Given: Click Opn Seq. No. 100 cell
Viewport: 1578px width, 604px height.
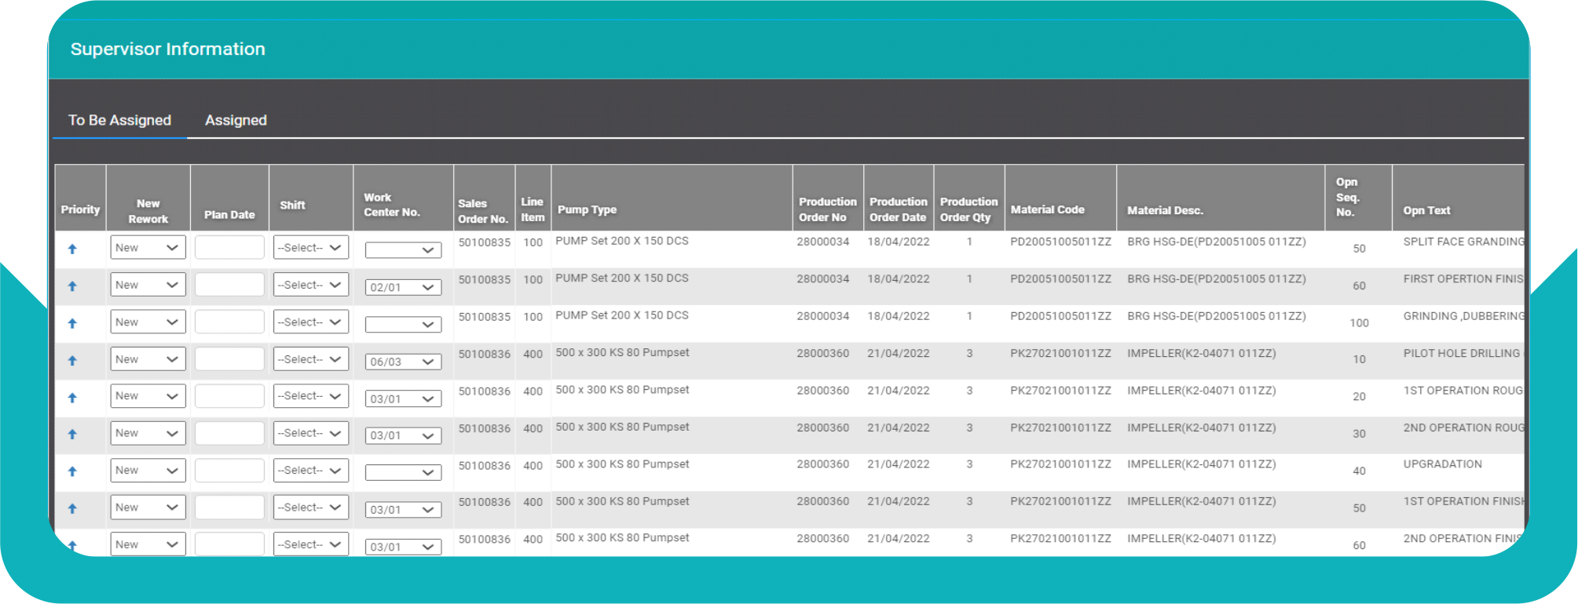Looking at the screenshot, I should 1359,323.
